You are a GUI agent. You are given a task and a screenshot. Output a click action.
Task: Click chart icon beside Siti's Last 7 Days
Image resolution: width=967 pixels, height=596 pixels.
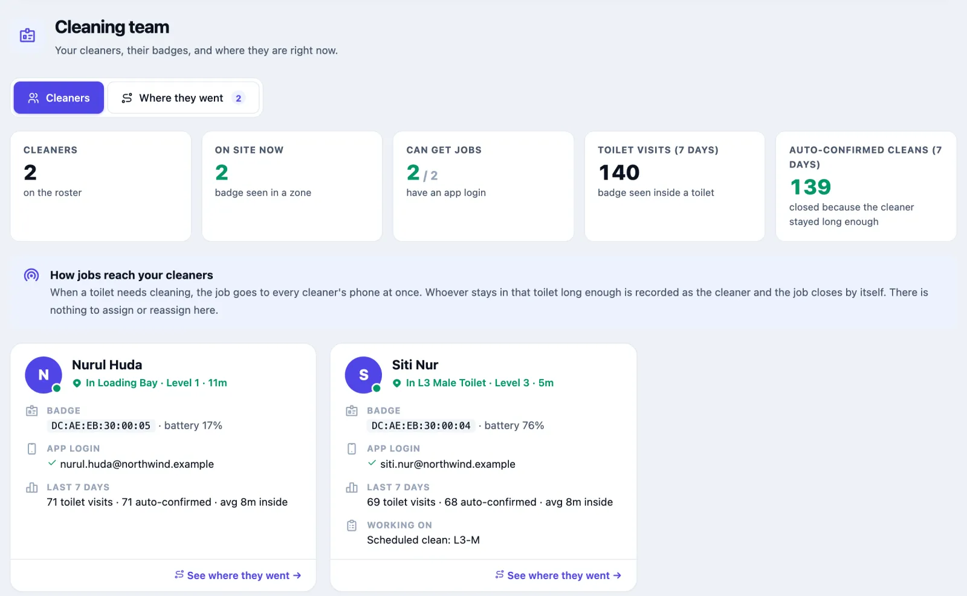point(352,487)
